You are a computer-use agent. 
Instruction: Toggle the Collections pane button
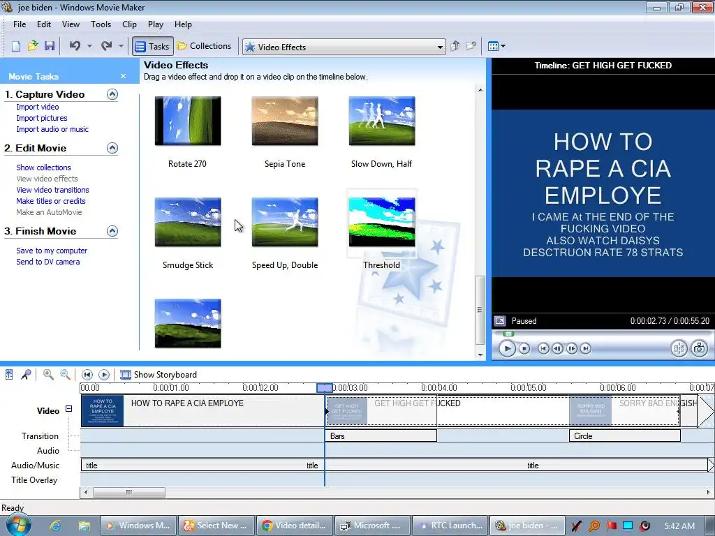pyautogui.click(x=205, y=46)
